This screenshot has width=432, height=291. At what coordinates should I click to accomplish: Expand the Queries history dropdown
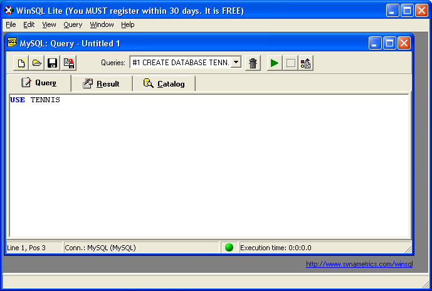pos(236,62)
